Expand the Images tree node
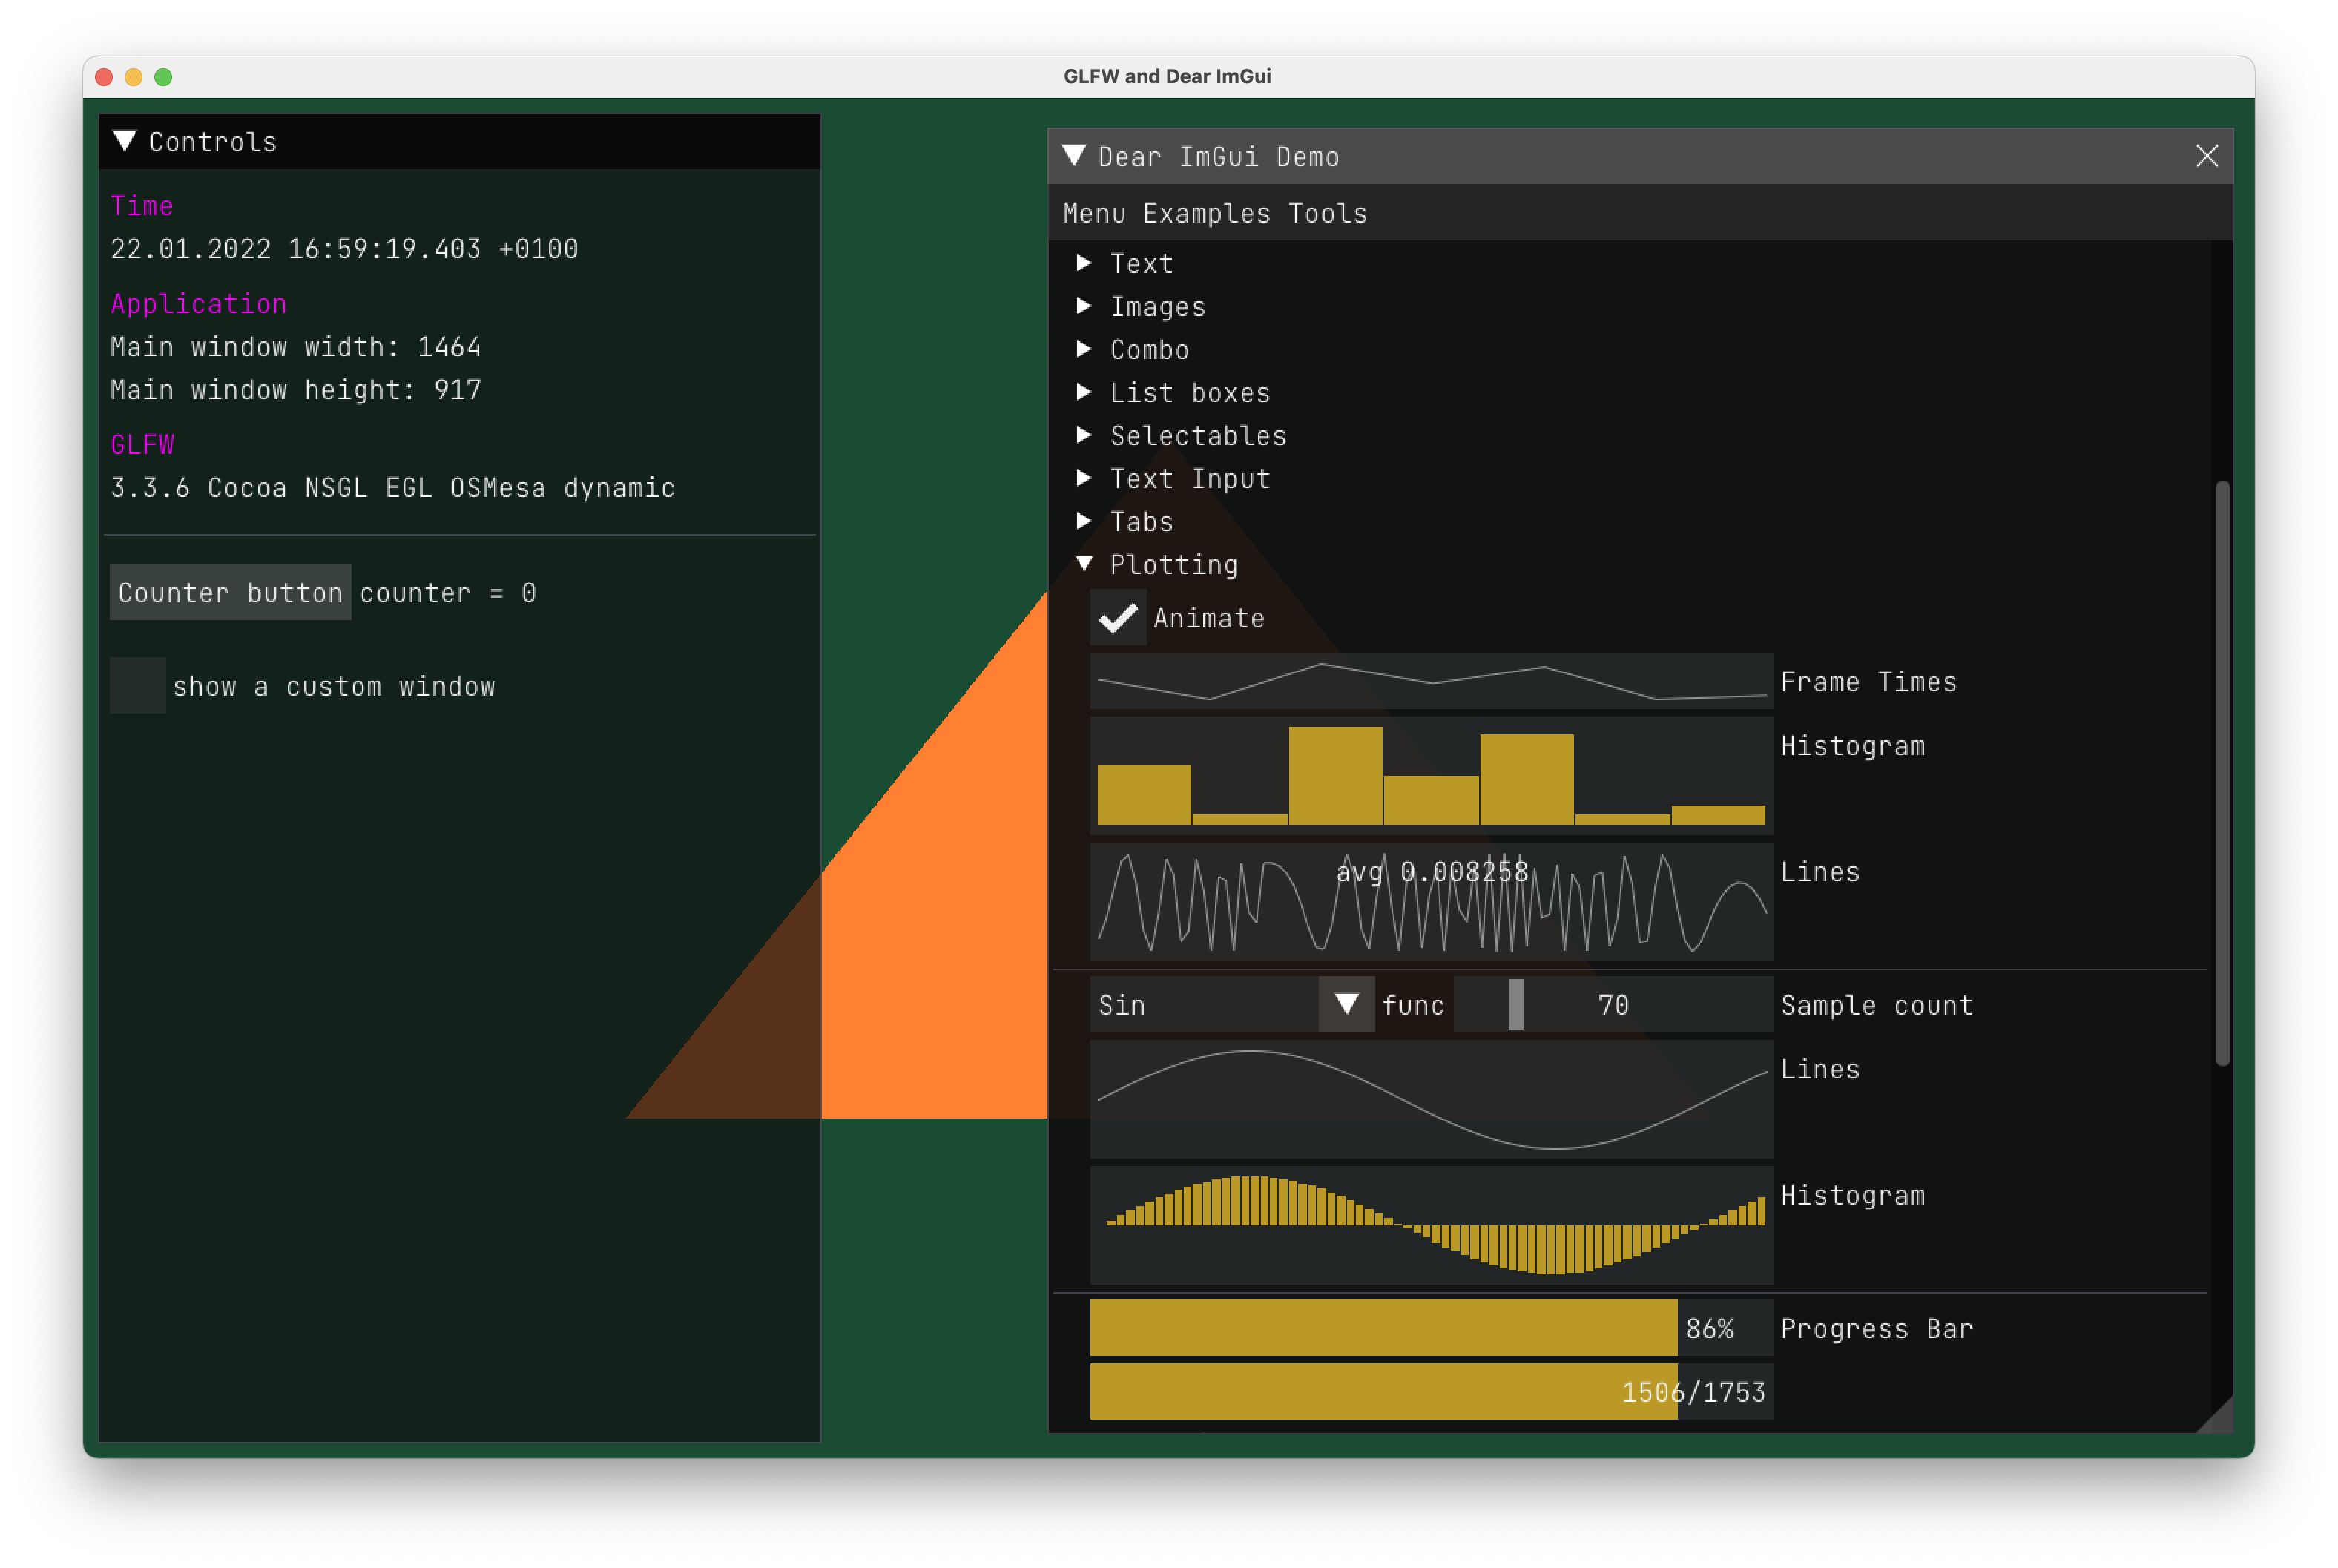Screen dimensions: 2338x1568 click(1084, 306)
